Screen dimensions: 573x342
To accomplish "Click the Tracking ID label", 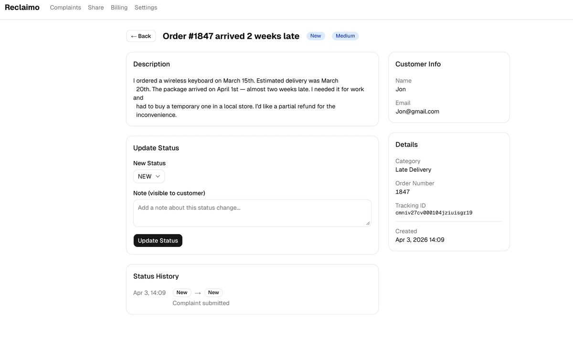I will tap(411, 205).
